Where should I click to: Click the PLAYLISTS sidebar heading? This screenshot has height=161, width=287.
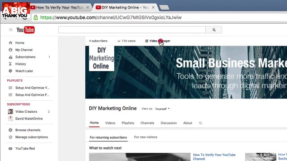(15, 80)
